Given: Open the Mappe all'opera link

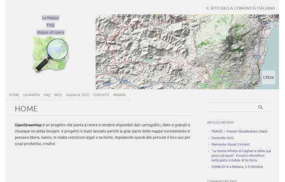Looking at the screenshot, I should tap(51, 32).
